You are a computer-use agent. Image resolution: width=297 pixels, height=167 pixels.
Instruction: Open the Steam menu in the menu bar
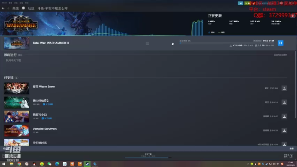(x=4, y=3)
